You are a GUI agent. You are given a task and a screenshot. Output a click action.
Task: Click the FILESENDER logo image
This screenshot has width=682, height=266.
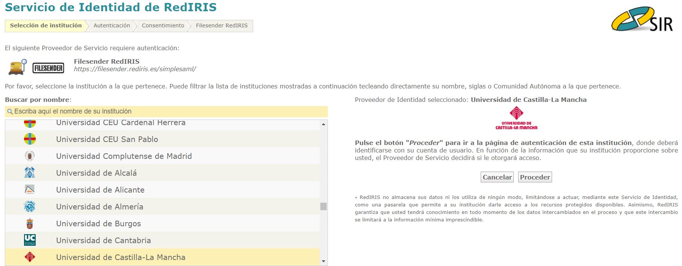tap(48, 68)
